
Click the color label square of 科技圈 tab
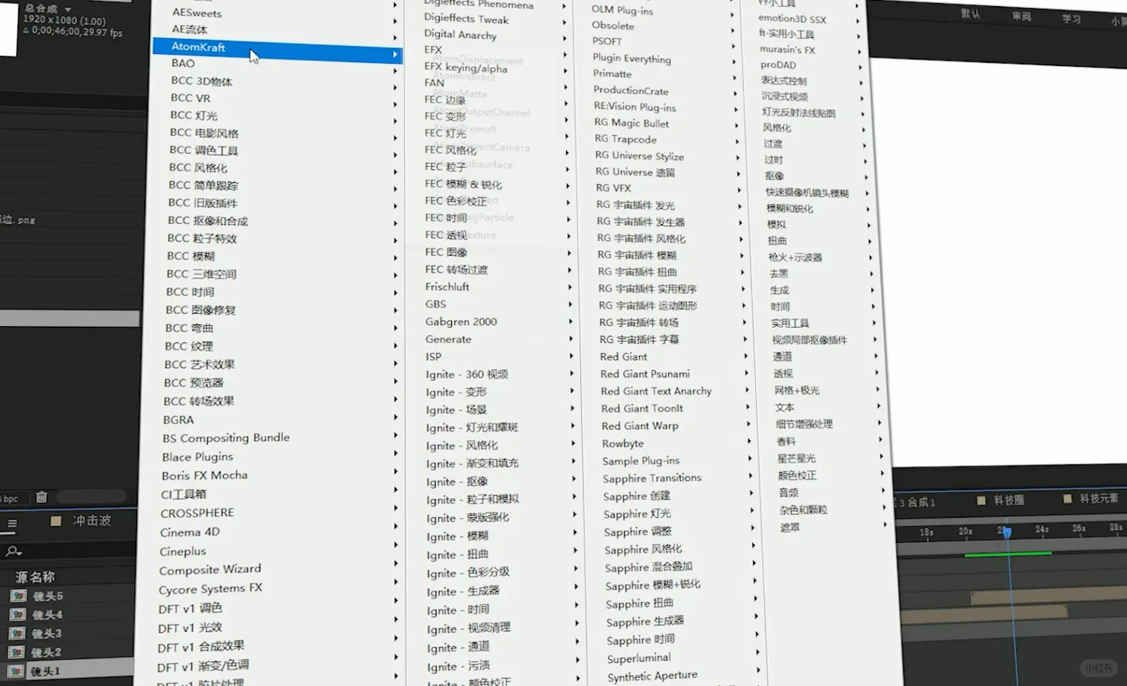pyautogui.click(x=982, y=500)
